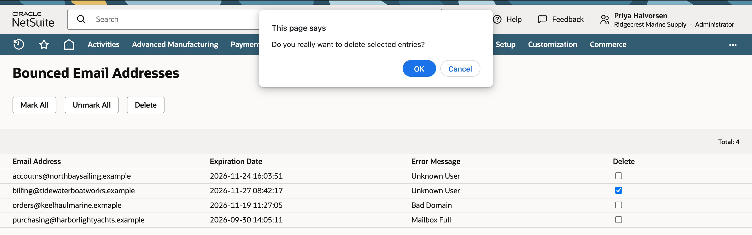Tick delete checkbox for accoutns@northbaysailing.example
The height and width of the screenshot is (235, 752).
(x=618, y=176)
